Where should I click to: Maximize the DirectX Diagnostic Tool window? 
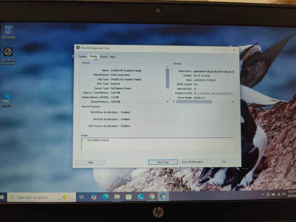224,50
